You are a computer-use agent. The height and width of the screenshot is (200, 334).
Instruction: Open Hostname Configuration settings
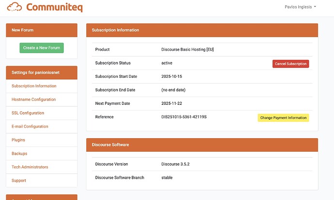pyautogui.click(x=34, y=100)
